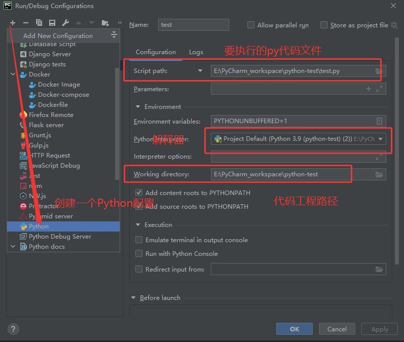
Task: Show more toolbar actions via chevron
Action: pos(120,23)
